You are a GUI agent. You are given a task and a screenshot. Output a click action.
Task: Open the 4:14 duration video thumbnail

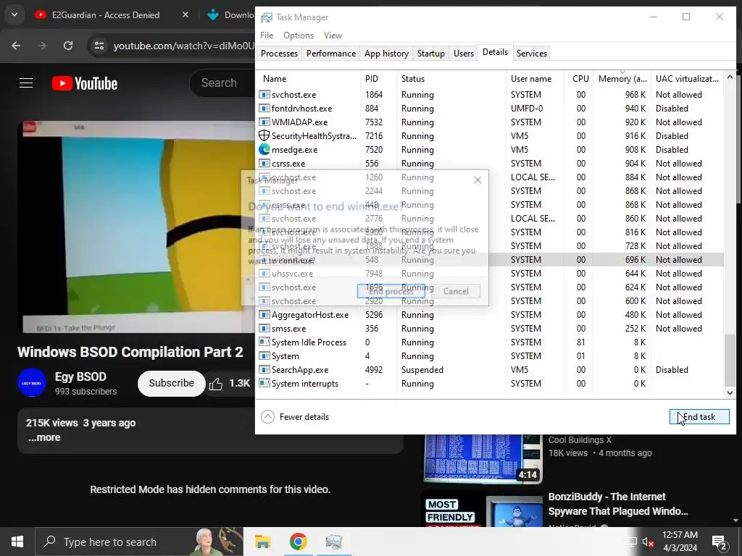(x=482, y=458)
